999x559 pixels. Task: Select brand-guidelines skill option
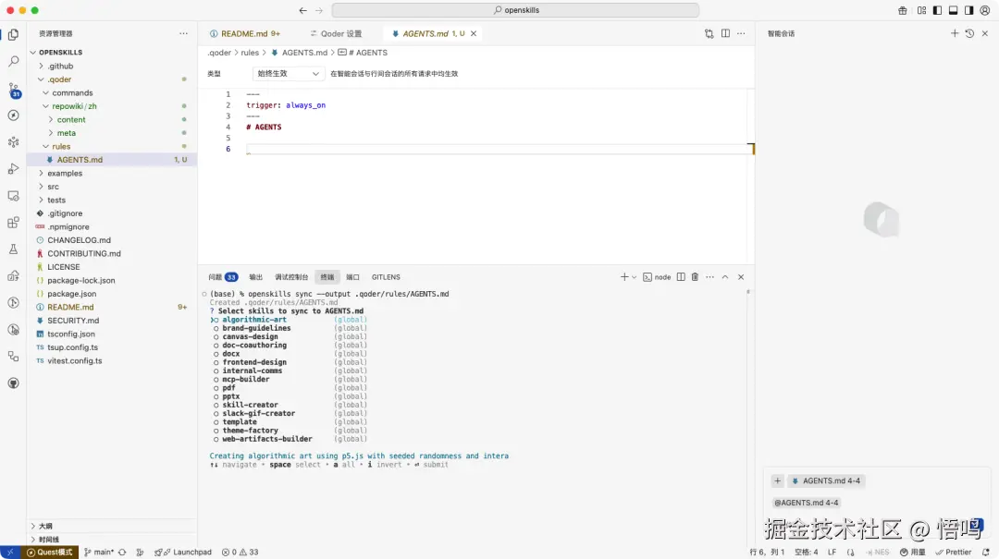tap(256, 329)
